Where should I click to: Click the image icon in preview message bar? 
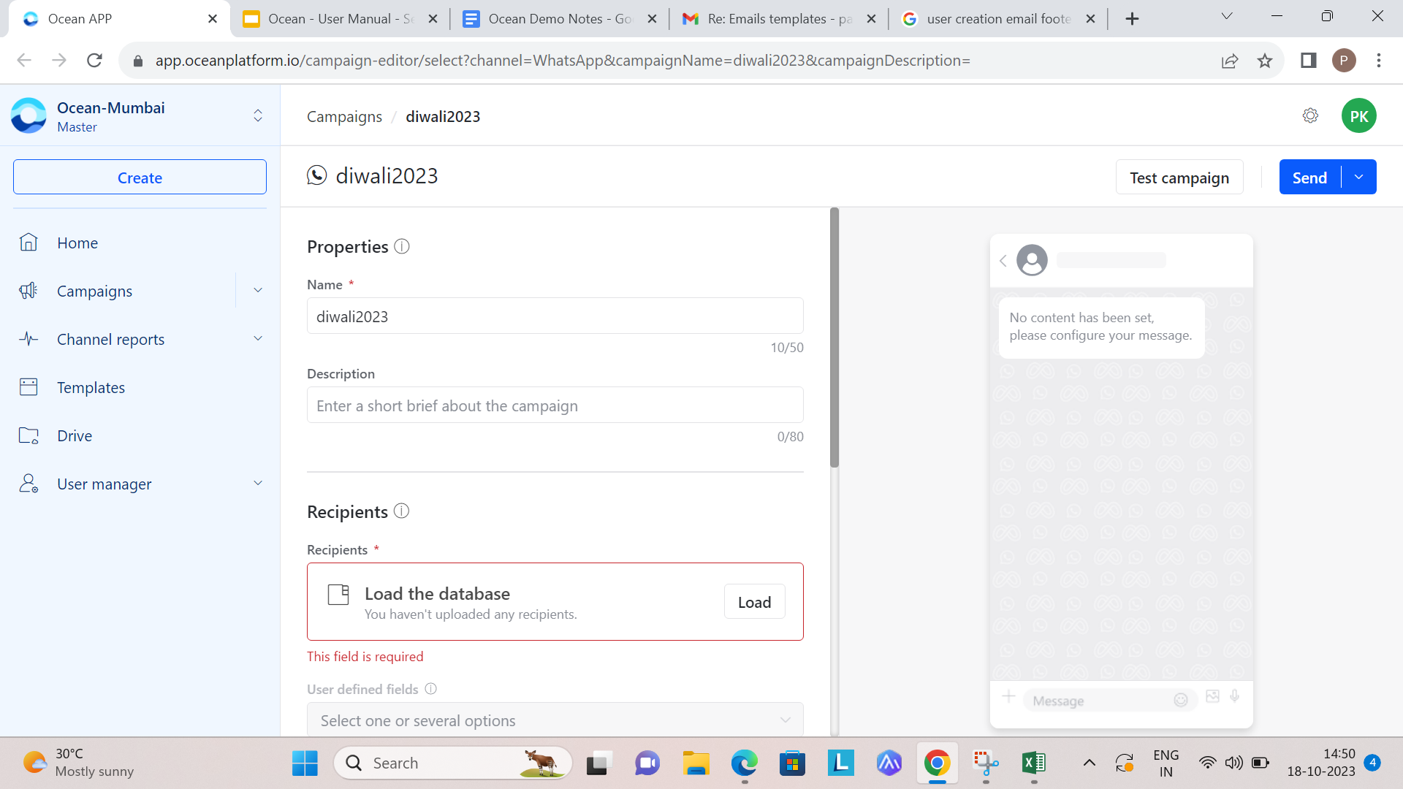click(1212, 696)
